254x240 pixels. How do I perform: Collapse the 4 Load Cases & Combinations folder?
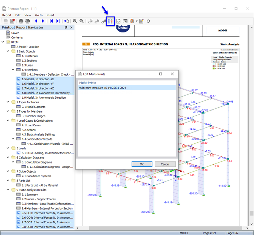click(8, 120)
